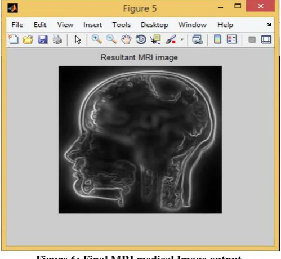Open the Desktop menu
281x259 pixels.
click(x=154, y=25)
